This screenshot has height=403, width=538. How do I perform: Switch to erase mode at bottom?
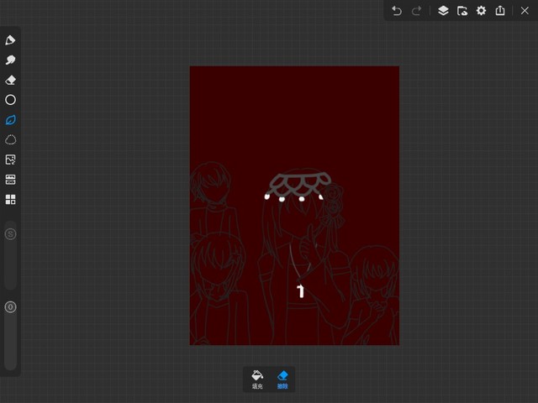point(283,379)
